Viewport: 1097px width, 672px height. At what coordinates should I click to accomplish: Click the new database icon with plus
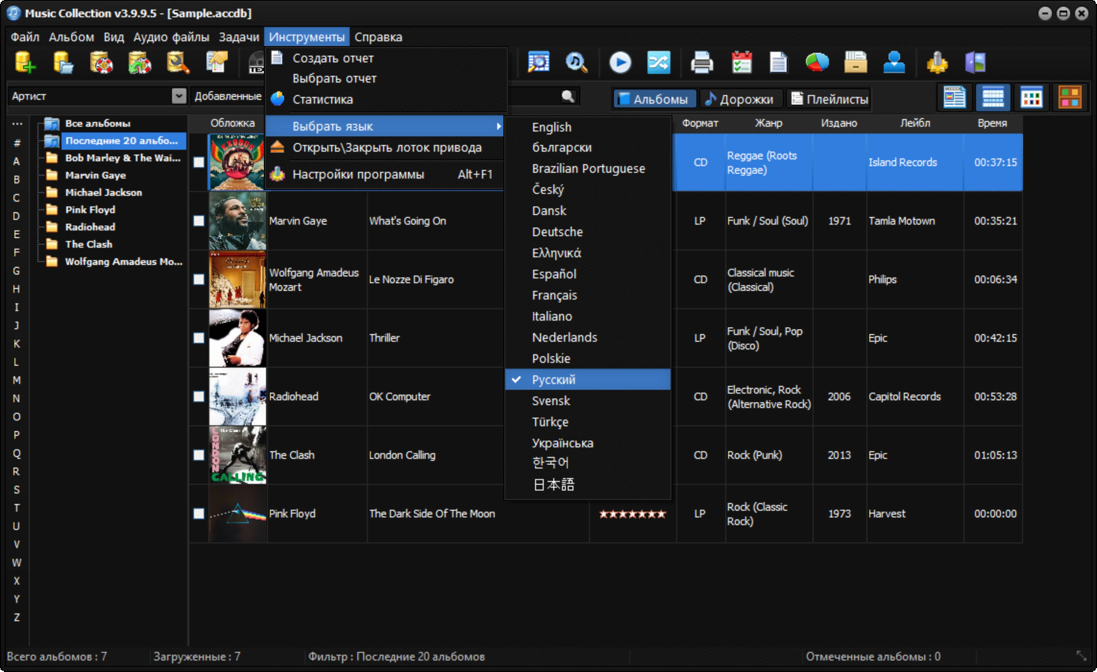25,62
